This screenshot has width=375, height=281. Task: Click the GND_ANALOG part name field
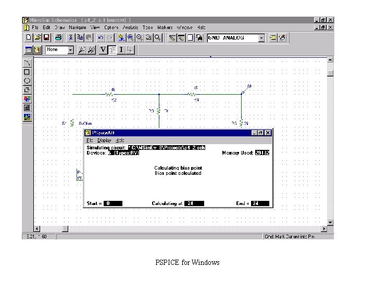pos(233,38)
